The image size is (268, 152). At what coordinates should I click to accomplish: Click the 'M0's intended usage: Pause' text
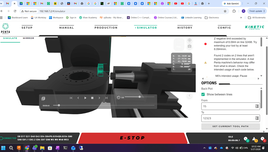[231, 76]
